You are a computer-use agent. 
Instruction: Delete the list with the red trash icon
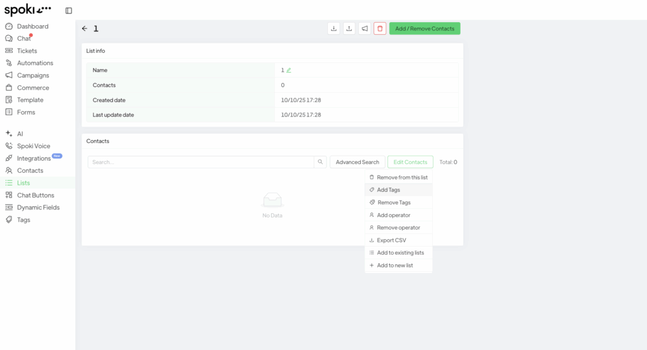click(x=380, y=28)
